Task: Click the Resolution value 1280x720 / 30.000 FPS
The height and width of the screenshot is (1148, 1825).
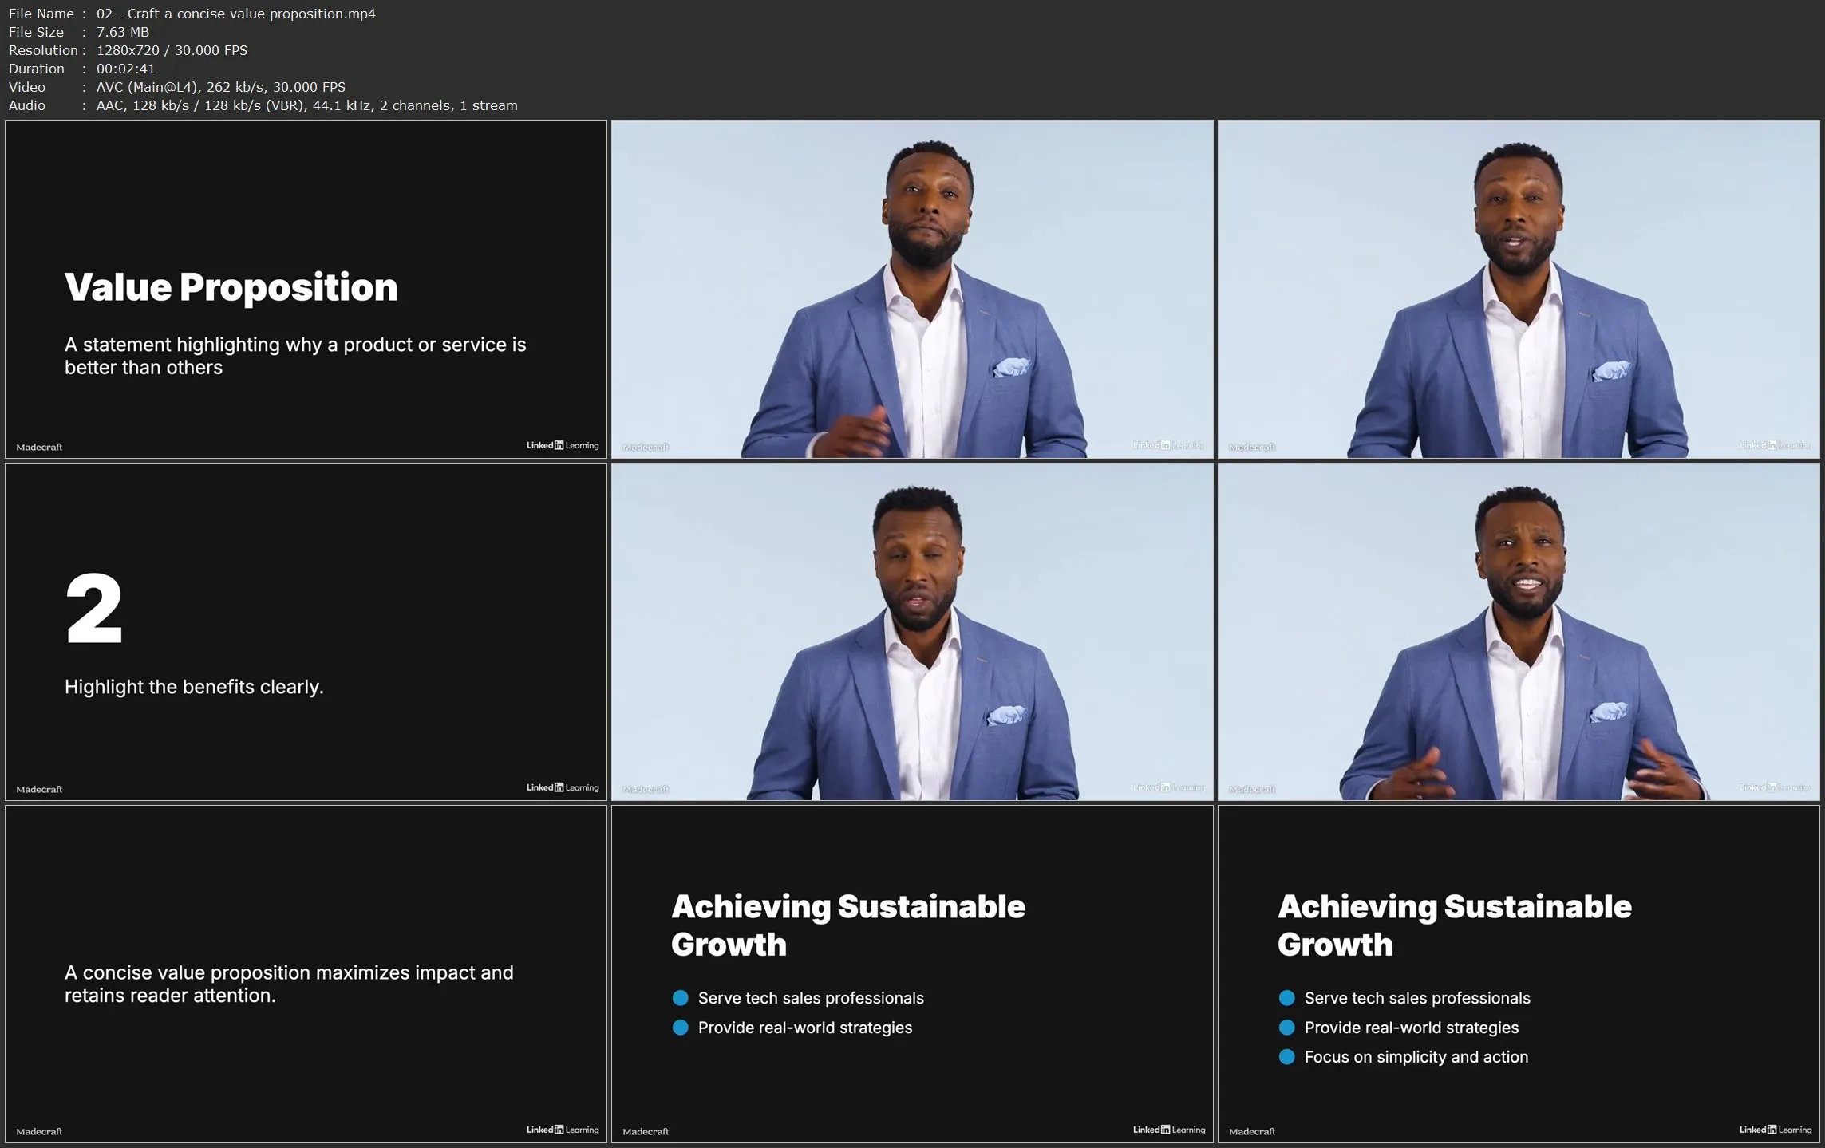Action: pyautogui.click(x=172, y=50)
